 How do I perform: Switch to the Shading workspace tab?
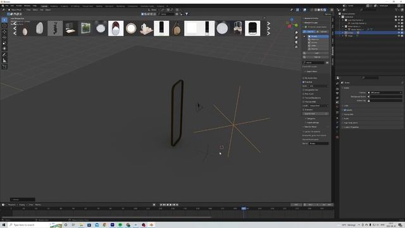pyautogui.click(x=99, y=6)
